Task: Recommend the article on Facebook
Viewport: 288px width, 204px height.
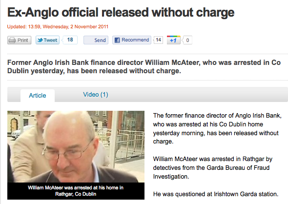Action: 132,40
